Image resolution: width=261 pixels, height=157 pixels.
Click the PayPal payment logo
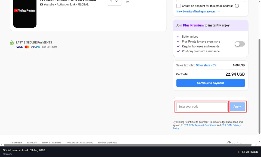[36, 47]
